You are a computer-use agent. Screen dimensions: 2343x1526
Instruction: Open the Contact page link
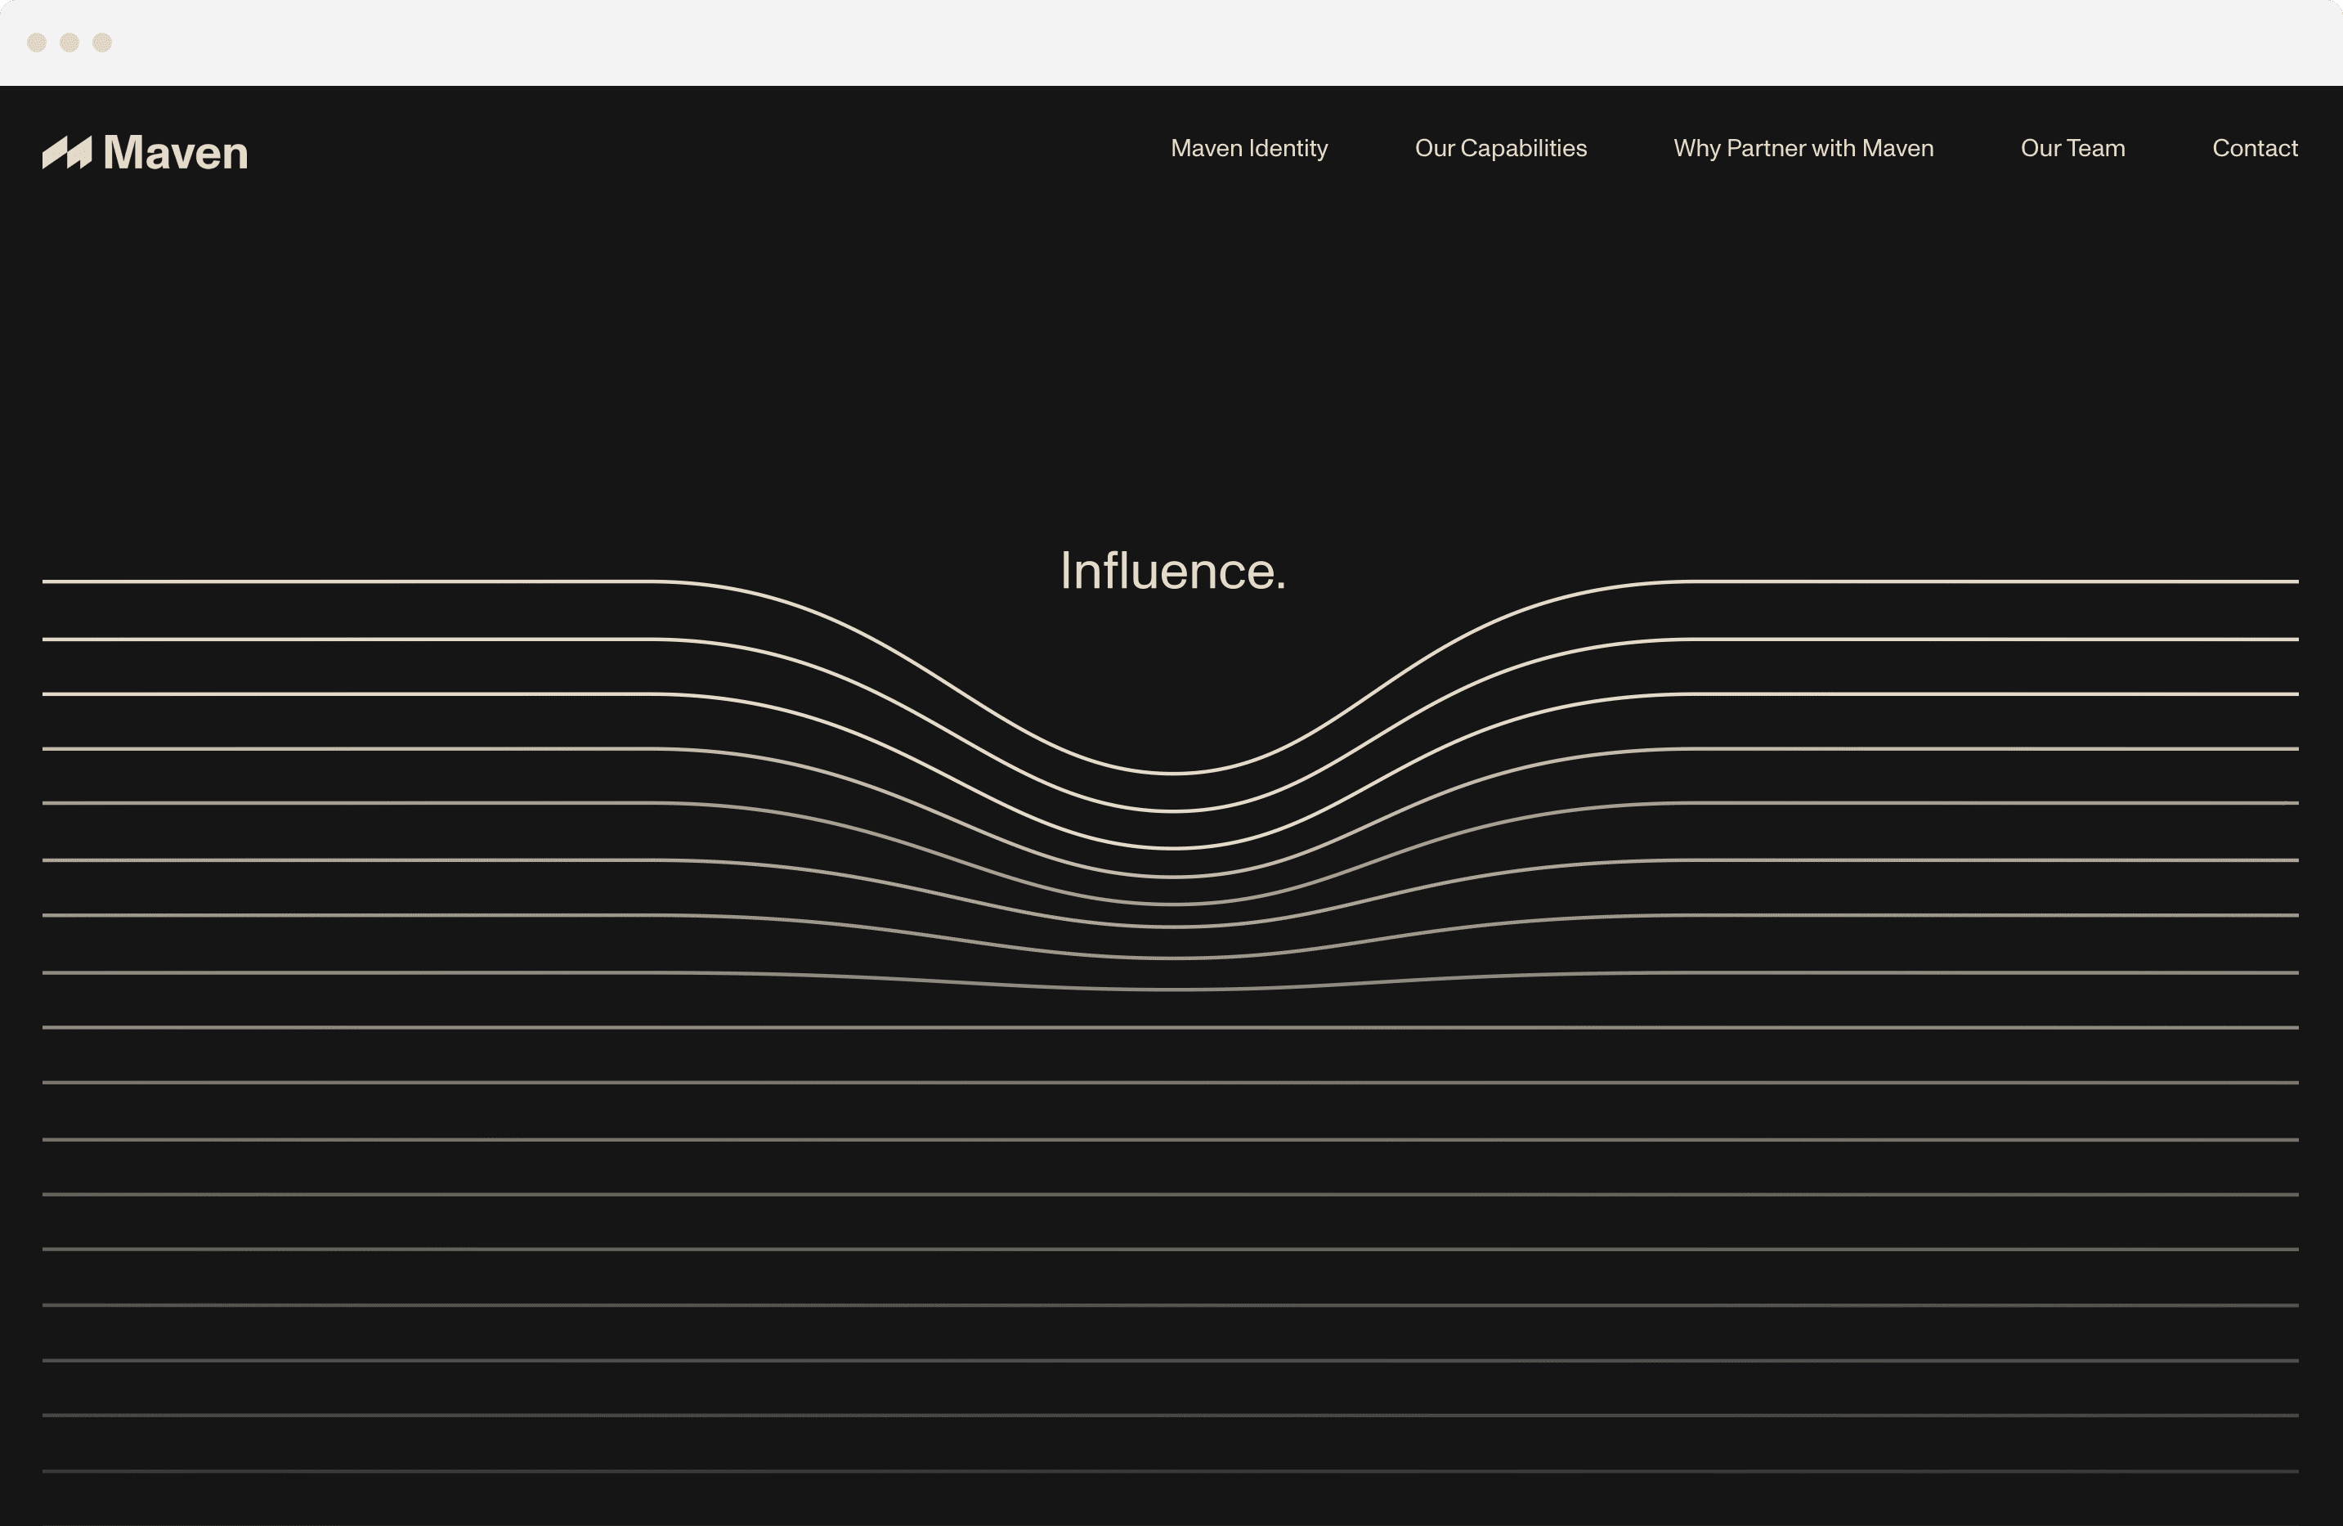coord(2255,149)
